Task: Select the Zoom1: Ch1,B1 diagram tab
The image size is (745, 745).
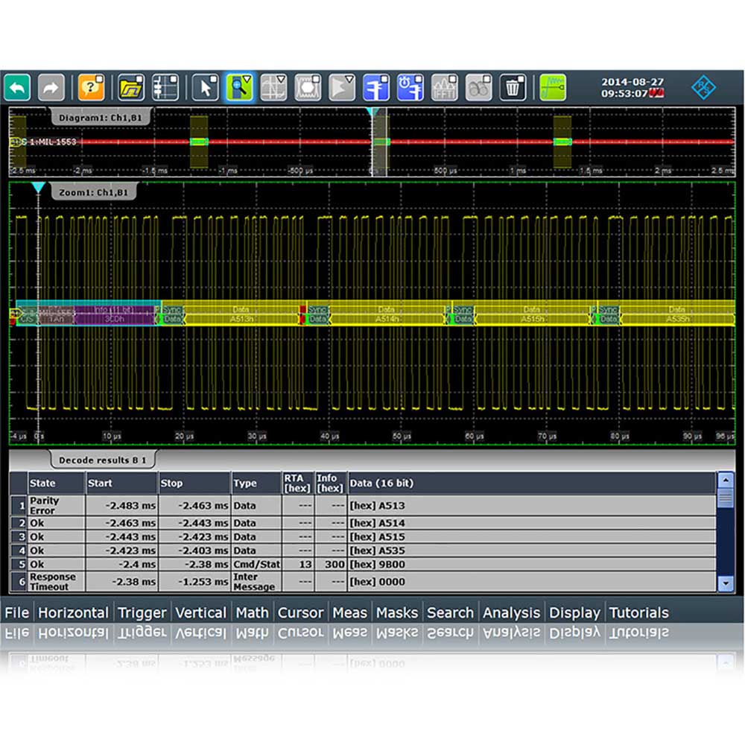Action: (93, 192)
